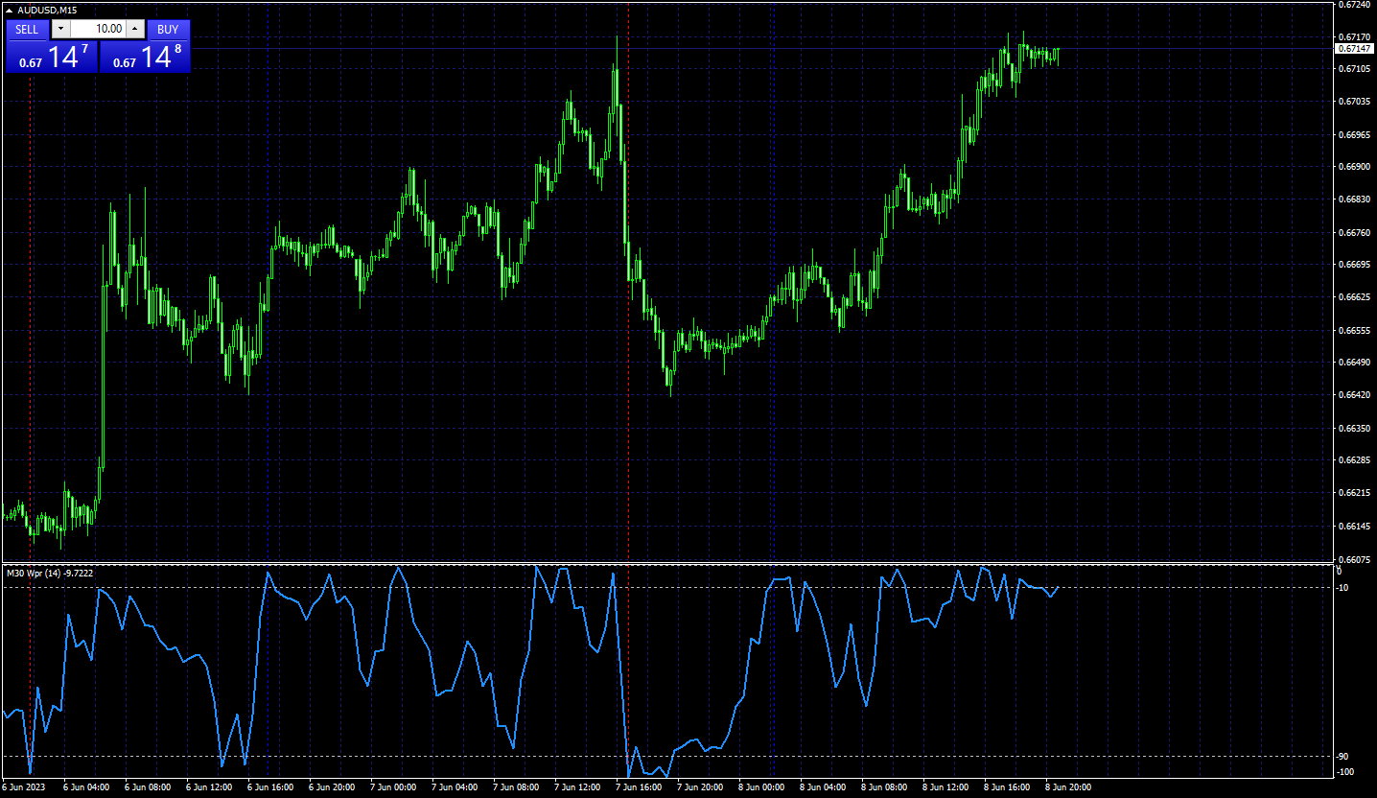
Task: Click the -90 indicator level label
Action: 1342,757
